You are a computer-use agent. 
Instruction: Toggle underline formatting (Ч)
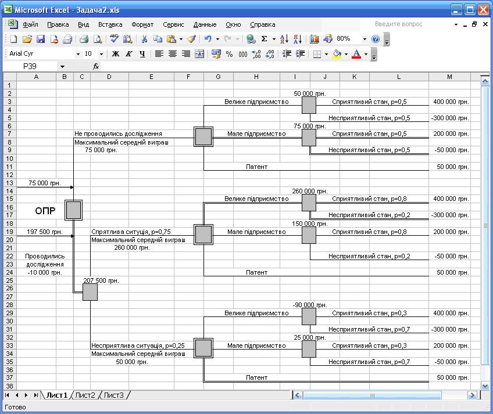(142, 54)
